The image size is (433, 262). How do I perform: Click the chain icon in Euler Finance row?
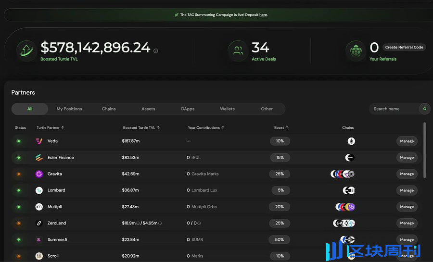350,158
